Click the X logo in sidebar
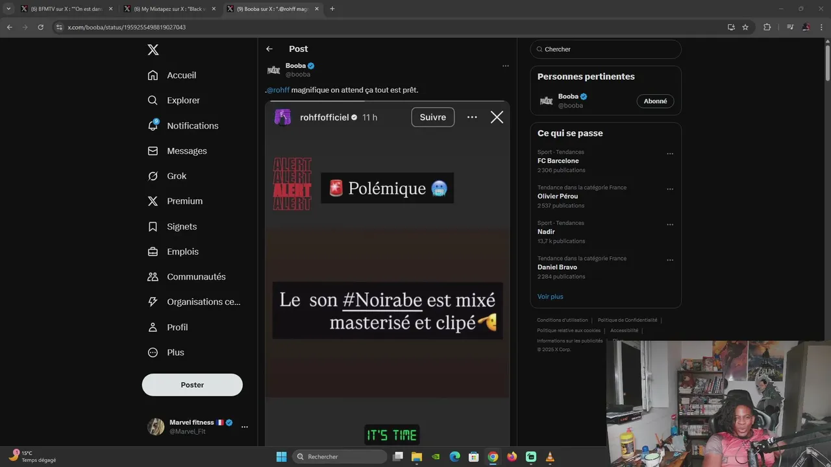Image resolution: width=831 pixels, height=467 pixels. [153, 50]
